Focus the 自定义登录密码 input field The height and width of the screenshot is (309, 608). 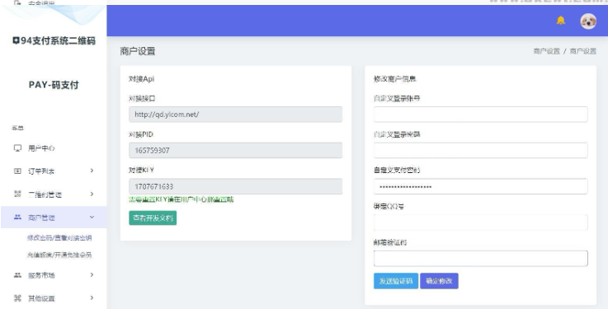pyautogui.click(x=481, y=150)
